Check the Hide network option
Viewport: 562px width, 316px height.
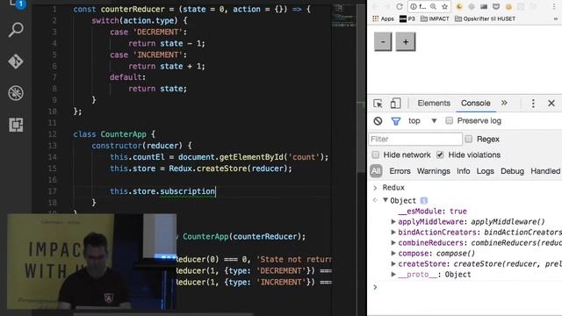[x=375, y=154]
